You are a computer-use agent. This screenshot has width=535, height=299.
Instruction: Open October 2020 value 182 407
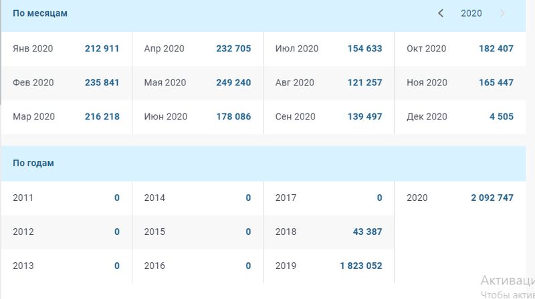click(496, 49)
